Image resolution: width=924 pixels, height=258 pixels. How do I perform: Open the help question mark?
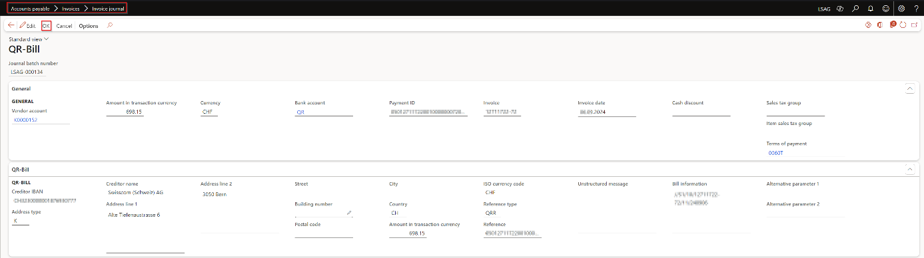[x=917, y=9]
